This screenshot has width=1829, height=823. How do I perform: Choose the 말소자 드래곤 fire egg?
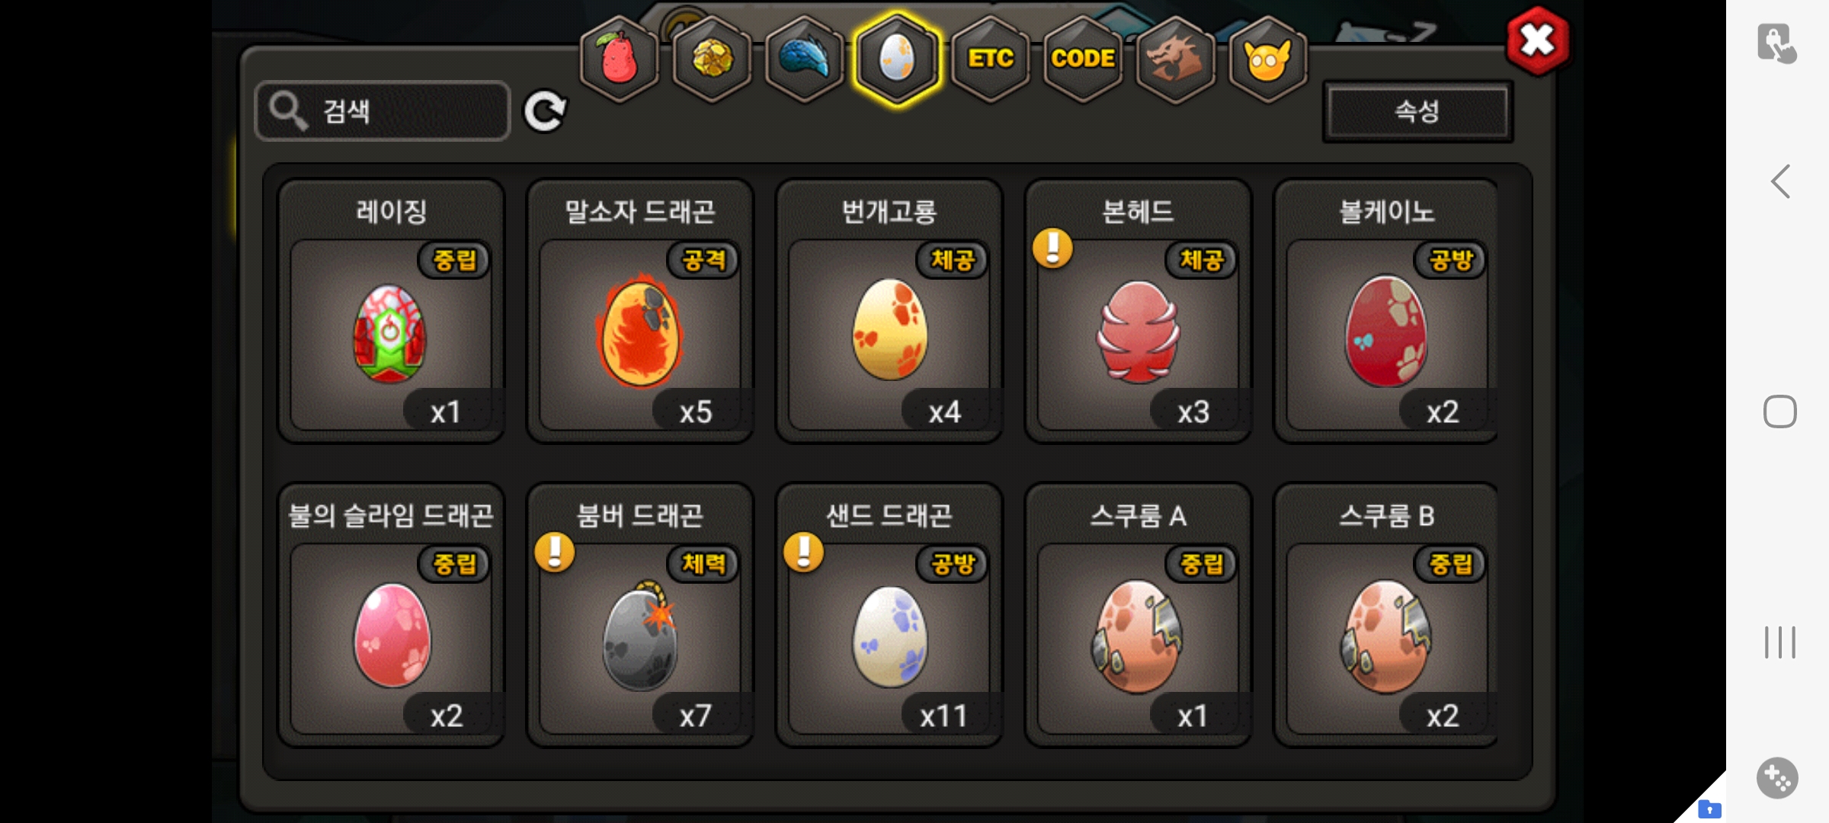click(x=640, y=311)
